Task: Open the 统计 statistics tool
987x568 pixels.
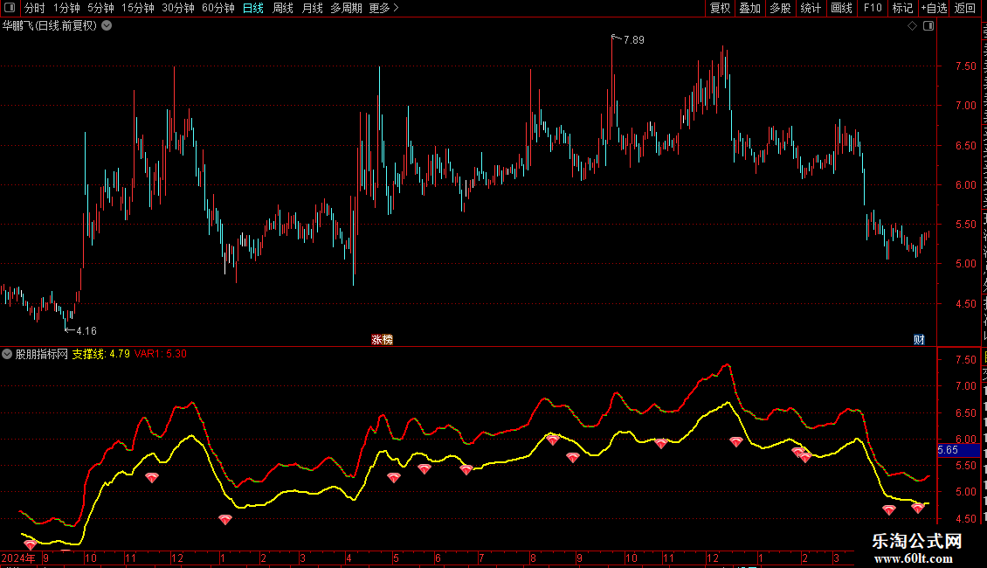Action: (811, 8)
